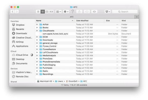148x100 pixels.
Task: Open the Dropbox toolbar dropdown
Action: (x=108, y=12)
